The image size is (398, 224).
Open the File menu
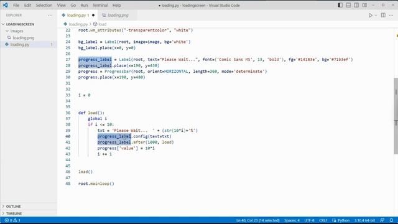pyautogui.click(x=16, y=6)
